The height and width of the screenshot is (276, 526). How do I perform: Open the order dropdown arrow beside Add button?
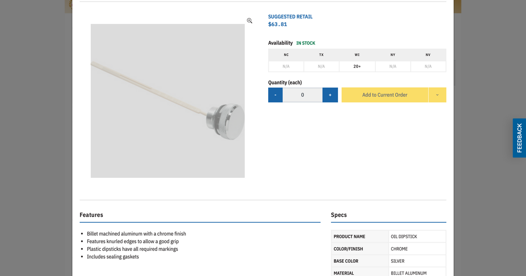point(437,95)
